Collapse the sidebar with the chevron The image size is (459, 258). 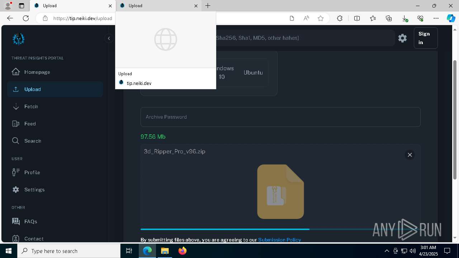pos(109,38)
